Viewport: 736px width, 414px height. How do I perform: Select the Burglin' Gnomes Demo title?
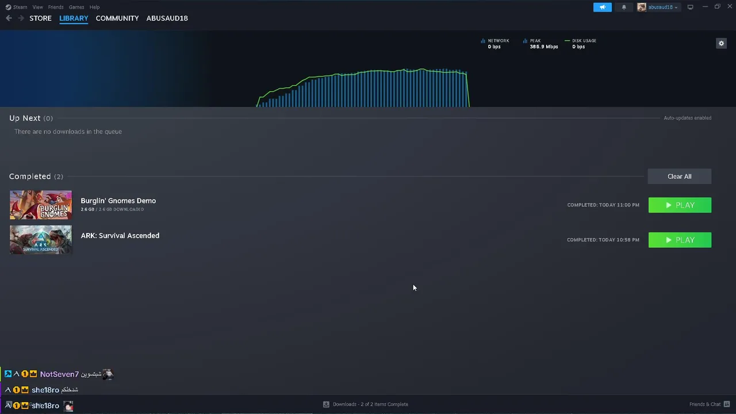click(118, 201)
